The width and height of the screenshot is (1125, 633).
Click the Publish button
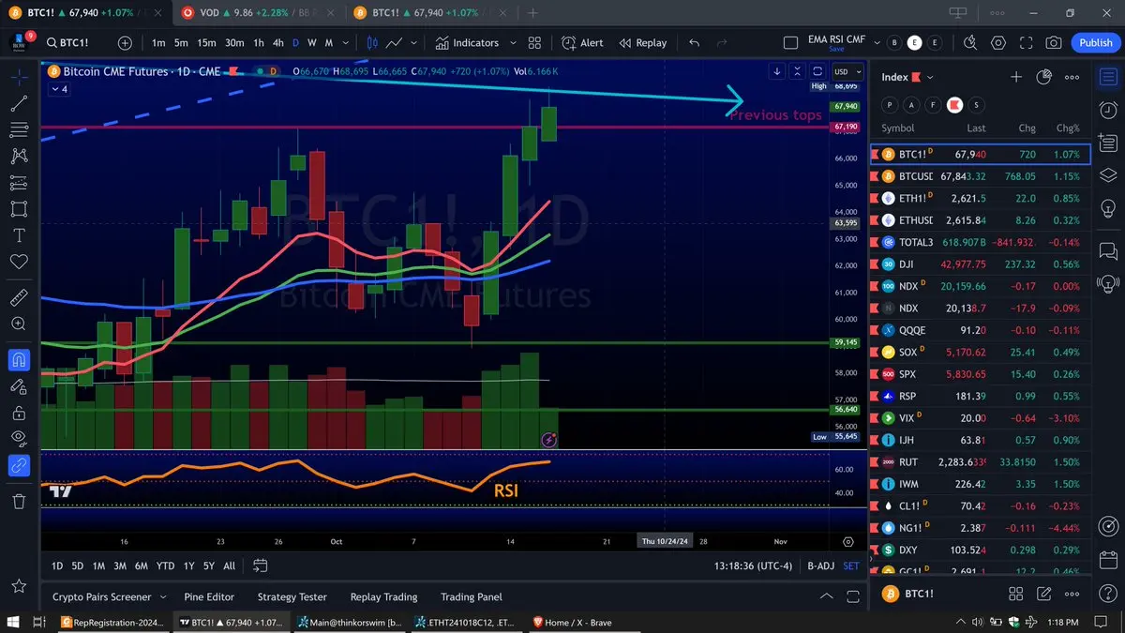tap(1096, 42)
